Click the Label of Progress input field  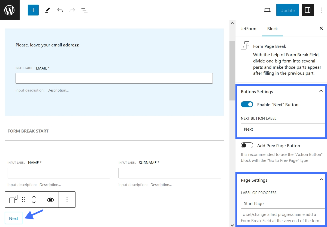pos(283,203)
